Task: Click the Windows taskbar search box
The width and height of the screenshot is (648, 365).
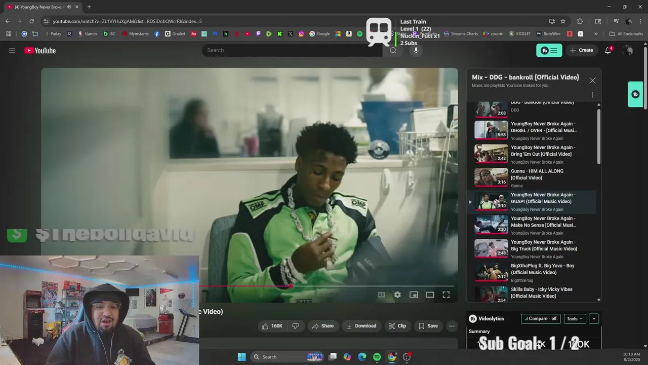Action: click(x=287, y=357)
